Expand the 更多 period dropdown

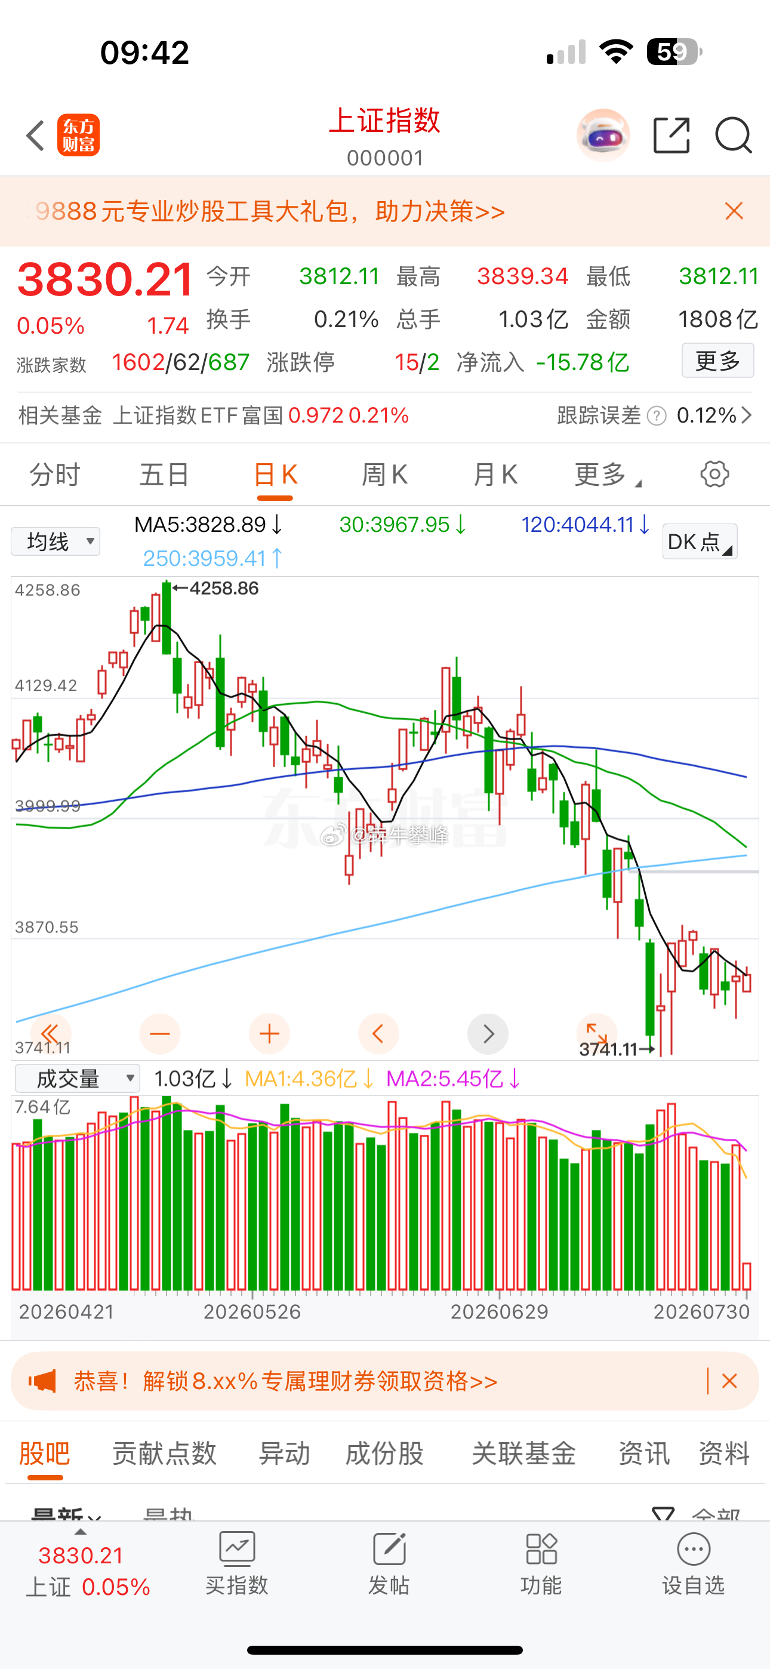pyautogui.click(x=607, y=475)
